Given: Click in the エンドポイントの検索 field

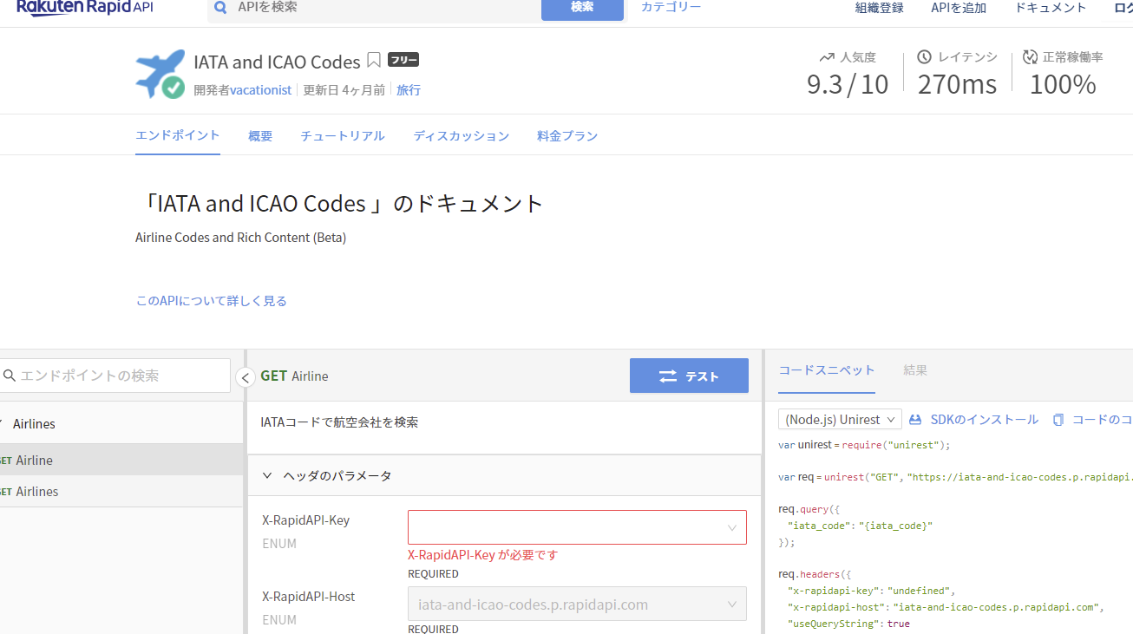Looking at the screenshot, I should tap(115, 376).
